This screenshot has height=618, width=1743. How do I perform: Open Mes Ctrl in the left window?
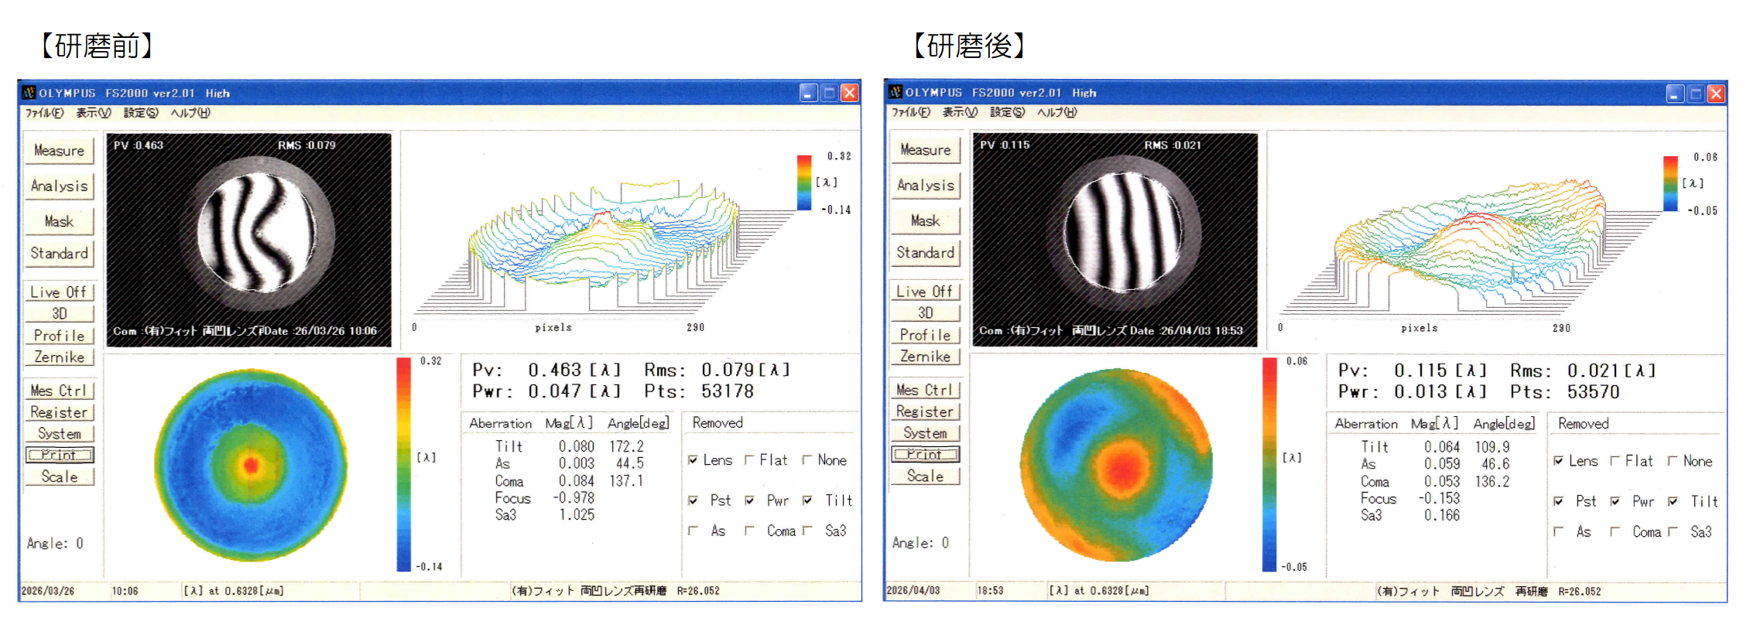[x=59, y=391]
